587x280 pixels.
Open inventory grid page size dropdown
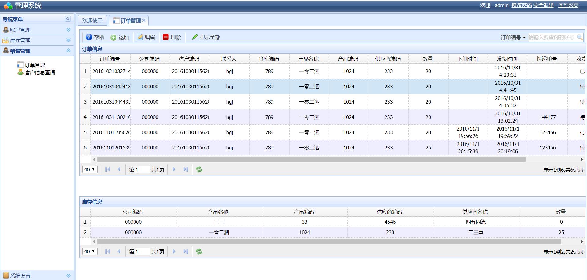[x=90, y=252]
